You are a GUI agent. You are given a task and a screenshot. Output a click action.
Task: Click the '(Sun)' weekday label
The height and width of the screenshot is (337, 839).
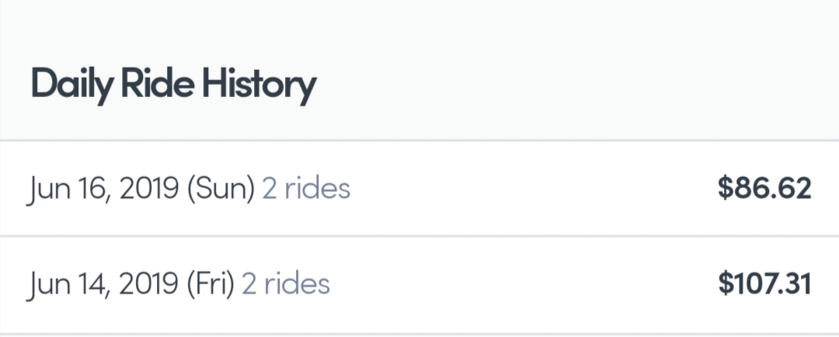click(220, 189)
